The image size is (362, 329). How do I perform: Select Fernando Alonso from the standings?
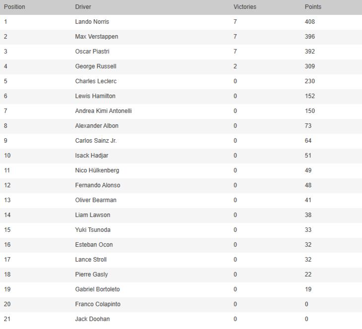pyautogui.click(x=97, y=185)
